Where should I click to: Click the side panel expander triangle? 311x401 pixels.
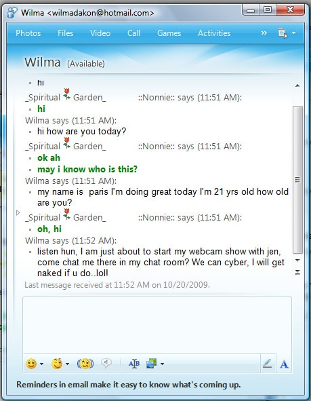(18, 213)
